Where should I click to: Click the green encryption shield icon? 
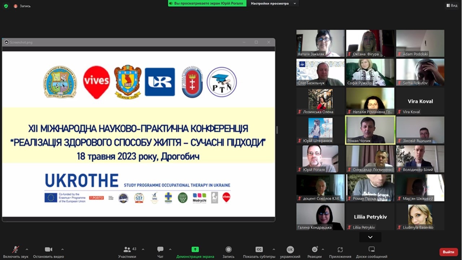pos(6,6)
